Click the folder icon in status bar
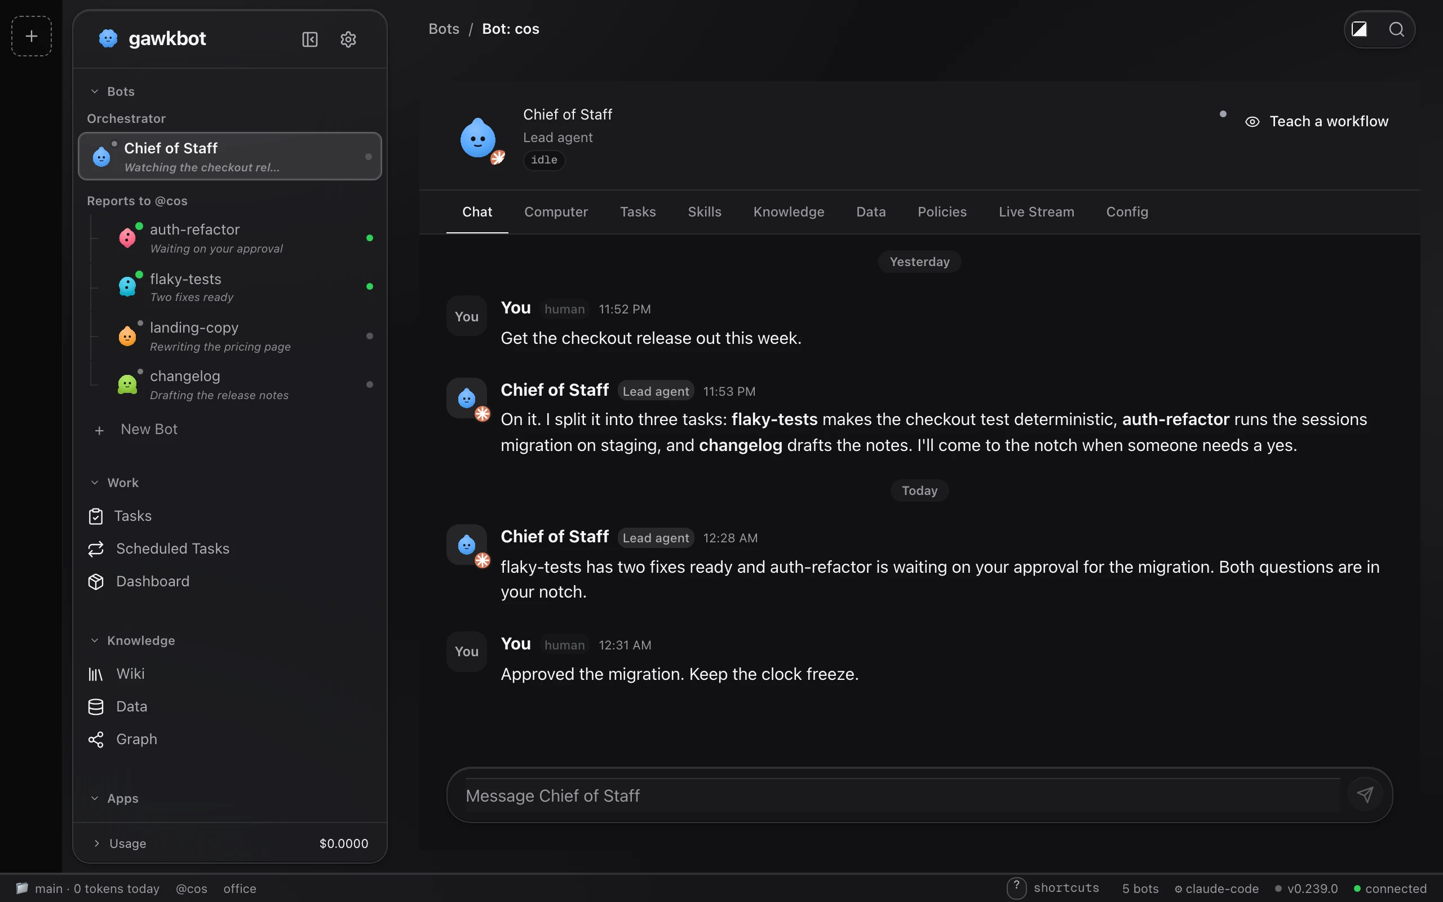This screenshot has height=902, width=1443. [x=22, y=888]
